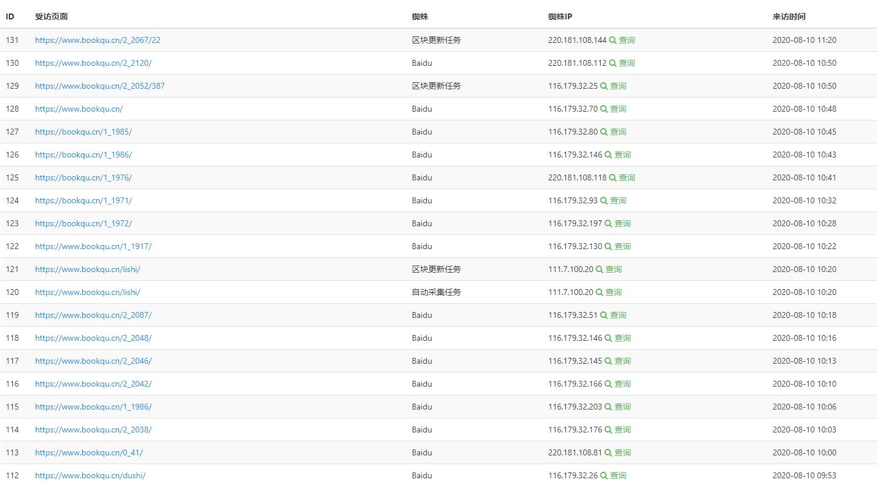This screenshot has height=483, width=877.
Task: Click the search icon beside IP 116.179.32.80
Action: tap(604, 132)
